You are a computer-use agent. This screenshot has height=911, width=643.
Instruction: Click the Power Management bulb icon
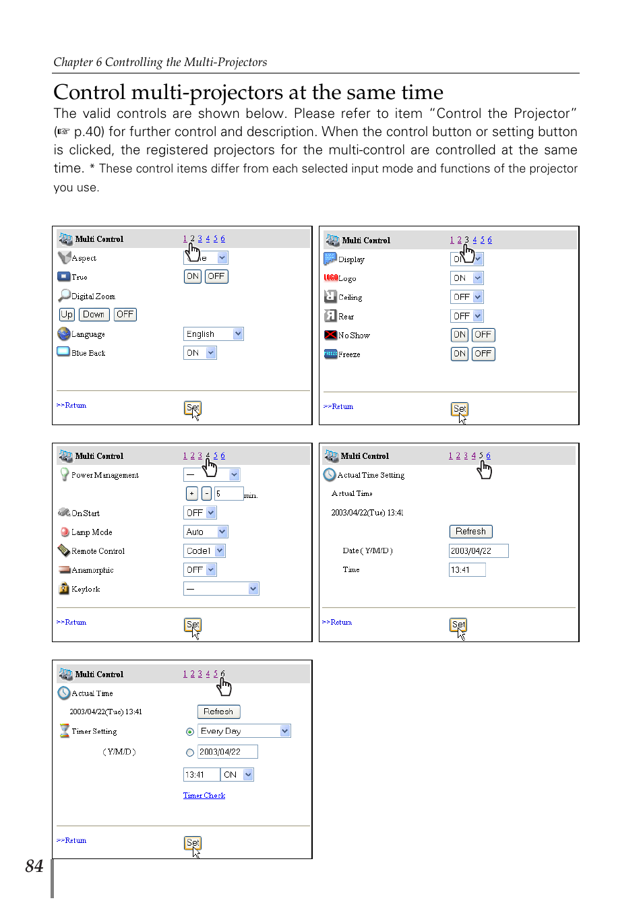click(65, 474)
